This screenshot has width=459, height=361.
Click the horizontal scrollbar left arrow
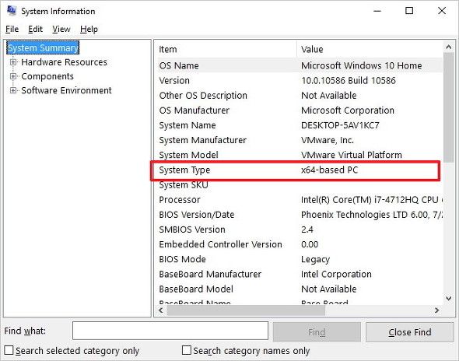pos(161,310)
